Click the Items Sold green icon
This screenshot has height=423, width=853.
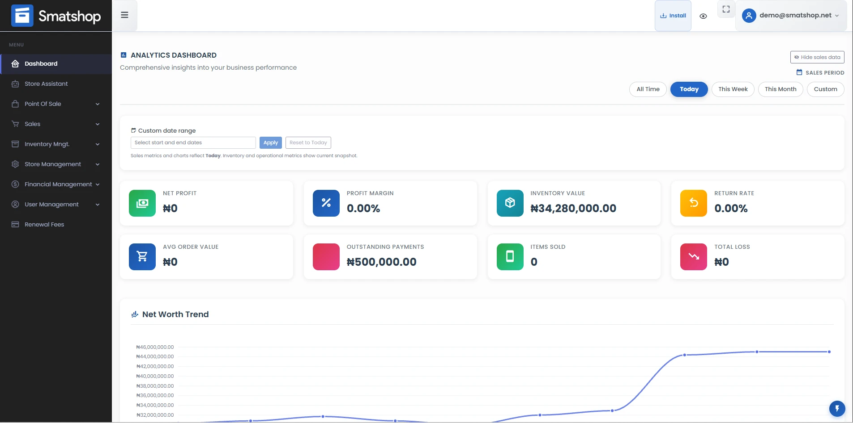[x=510, y=257]
